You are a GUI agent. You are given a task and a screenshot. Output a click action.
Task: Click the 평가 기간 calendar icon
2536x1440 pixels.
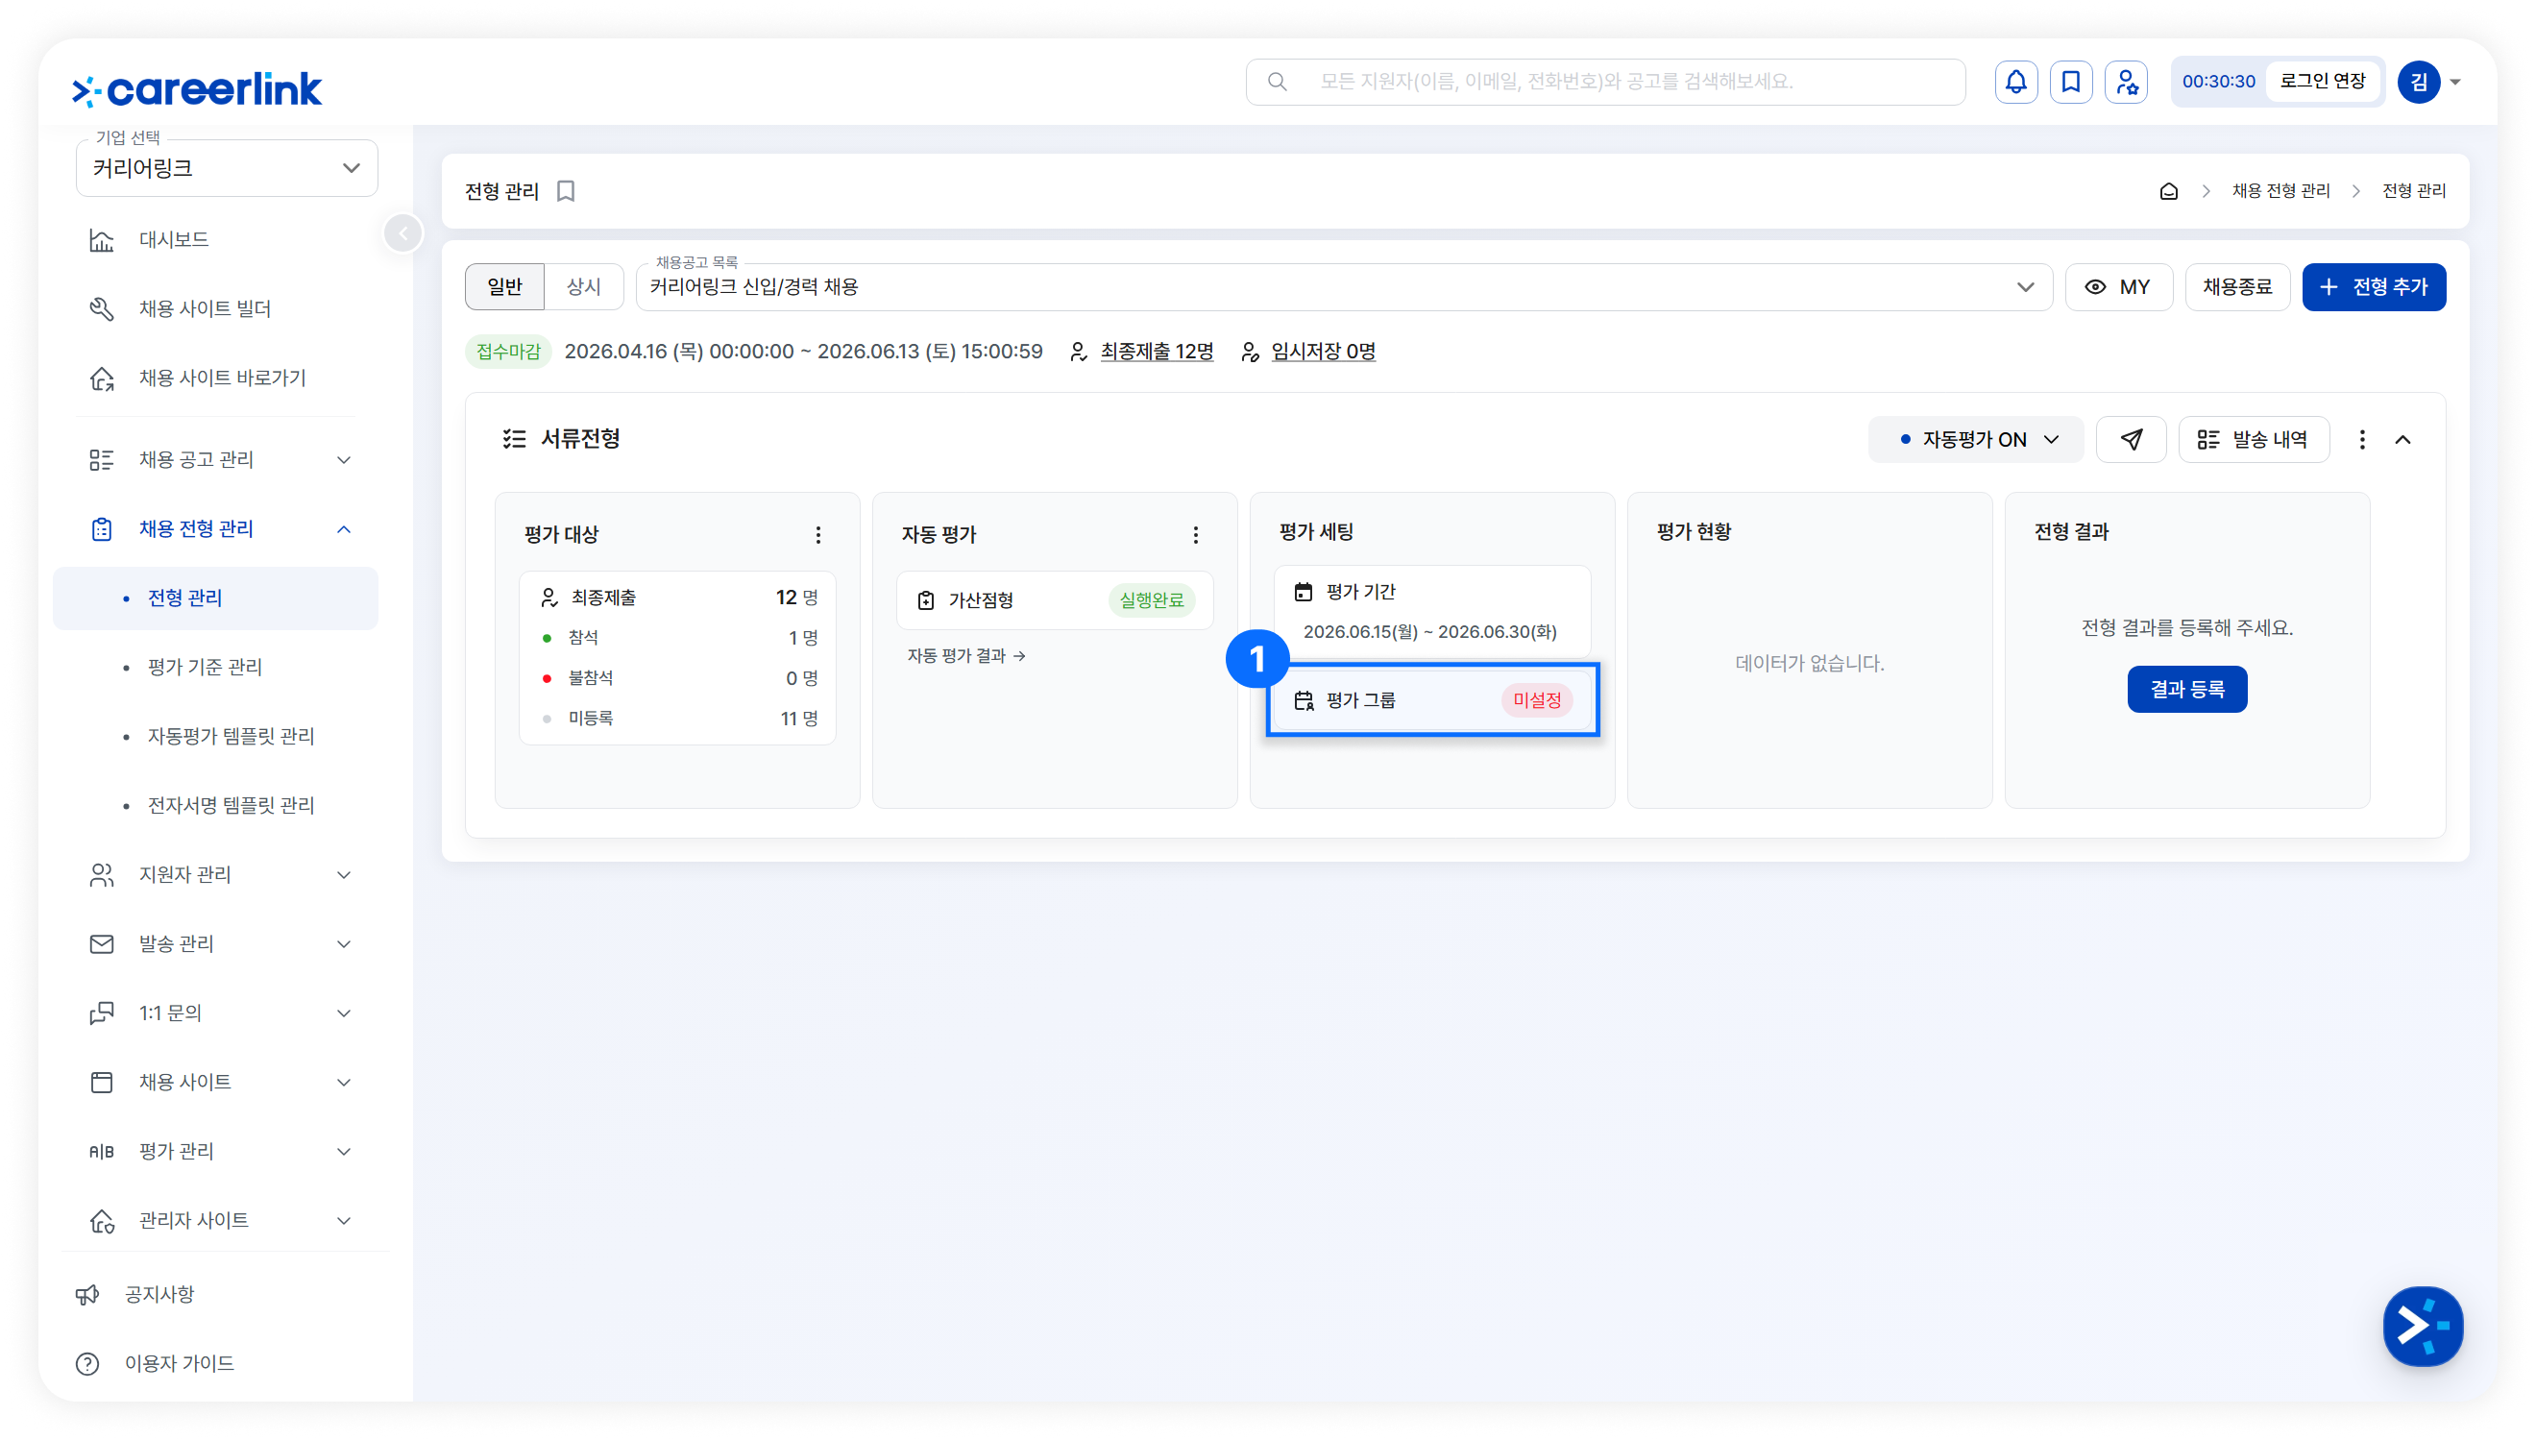point(1304,592)
